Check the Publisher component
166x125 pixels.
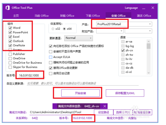pyautogui.click(x=10, y=54)
